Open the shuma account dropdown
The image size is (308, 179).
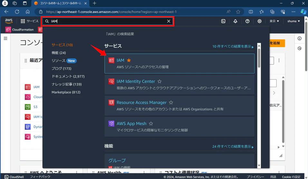pyautogui.click(x=294, y=21)
